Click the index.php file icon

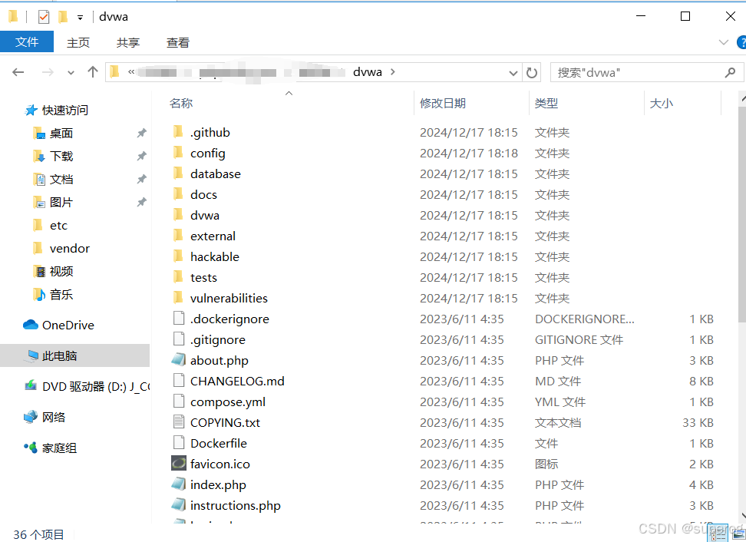coord(178,484)
